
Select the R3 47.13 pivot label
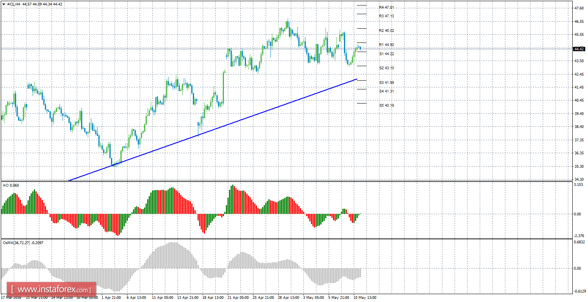386,16
